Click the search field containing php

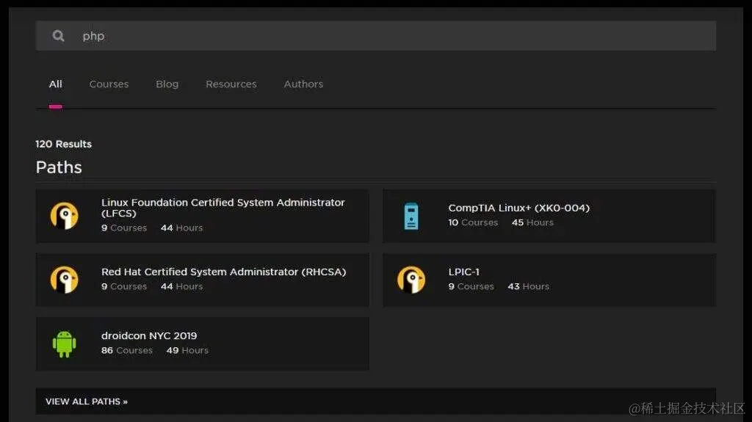tap(375, 35)
